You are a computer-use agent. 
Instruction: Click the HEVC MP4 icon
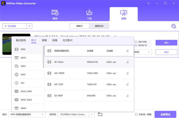17,91
